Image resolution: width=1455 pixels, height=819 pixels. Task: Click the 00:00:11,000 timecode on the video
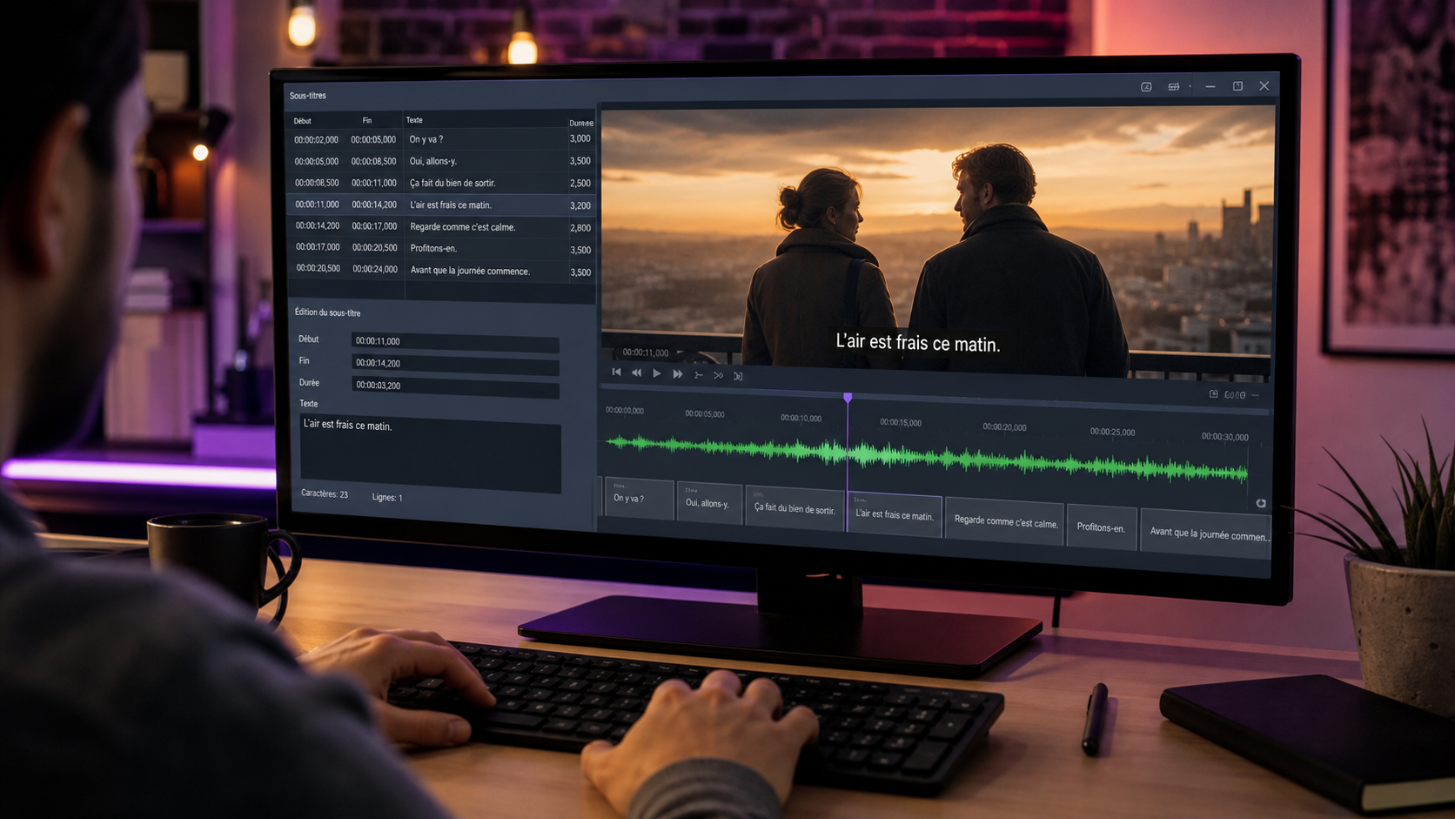pyautogui.click(x=646, y=352)
